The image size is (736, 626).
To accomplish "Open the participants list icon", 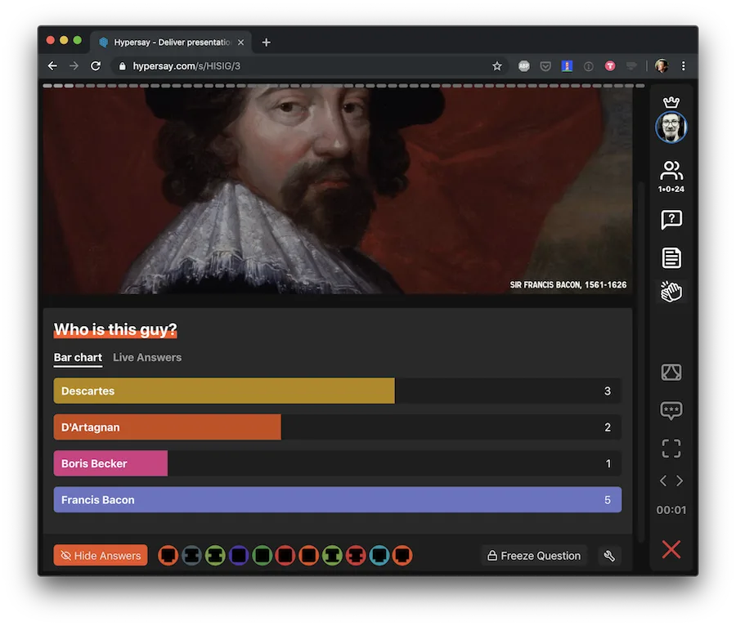I will tap(671, 171).
